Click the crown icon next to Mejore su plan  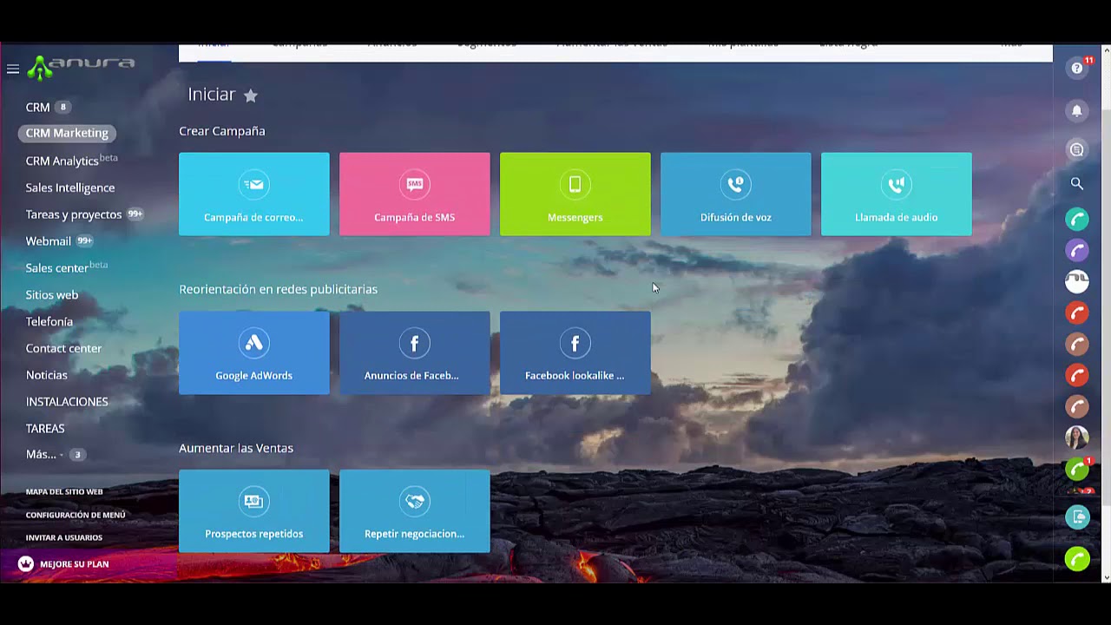pos(26,564)
